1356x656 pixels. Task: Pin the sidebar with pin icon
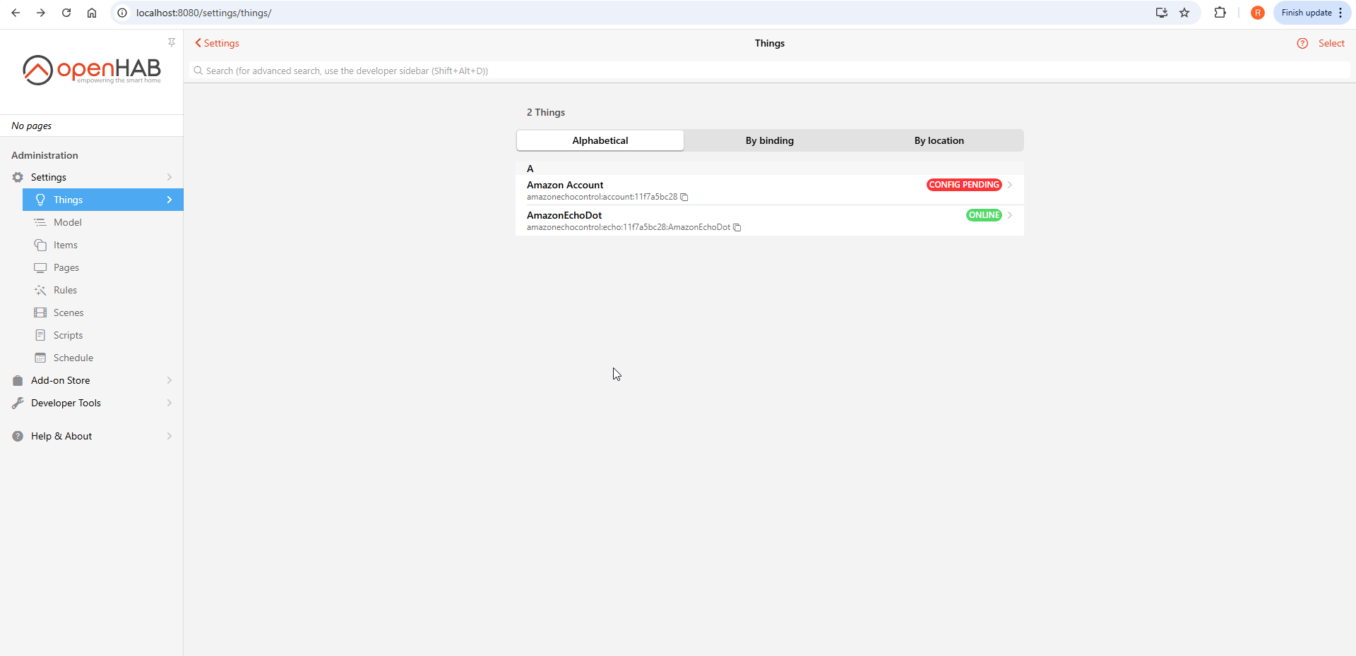point(172,43)
